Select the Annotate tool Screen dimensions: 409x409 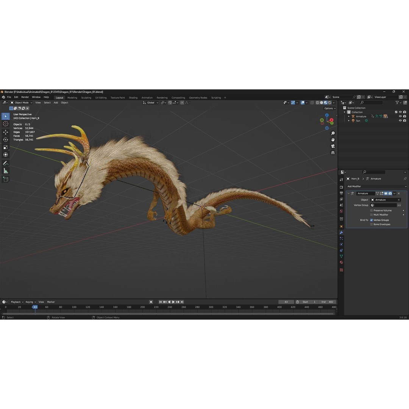coord(5,163)
